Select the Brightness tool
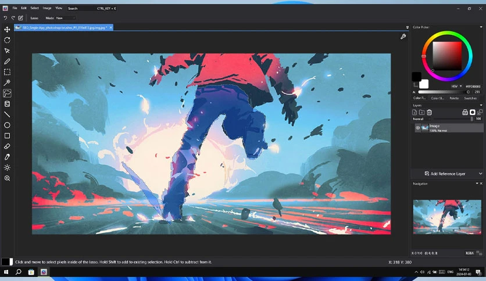The image size is (486, 281). coord(7,167)
